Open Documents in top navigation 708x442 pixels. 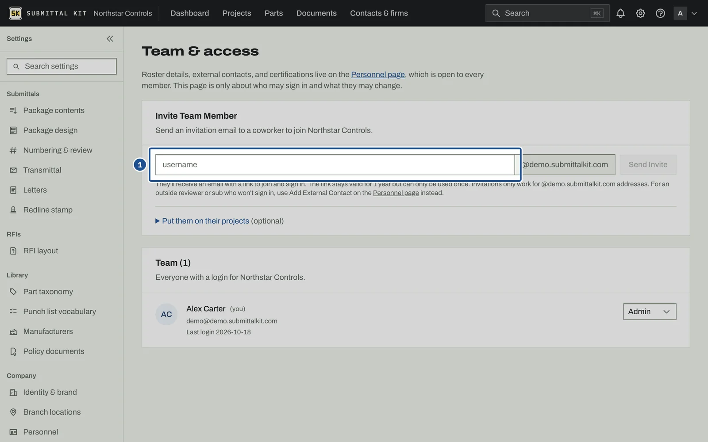(x=316, y=13)
